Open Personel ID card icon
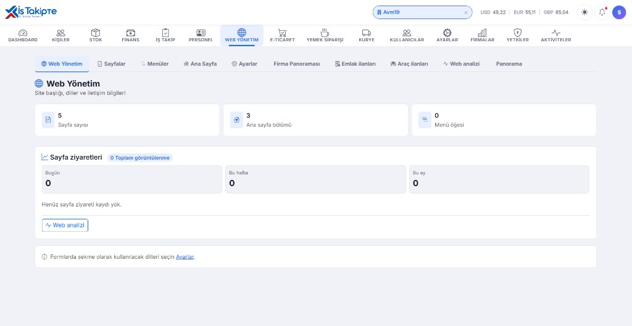The image size is (632, 326). click(x=201, y=33)
